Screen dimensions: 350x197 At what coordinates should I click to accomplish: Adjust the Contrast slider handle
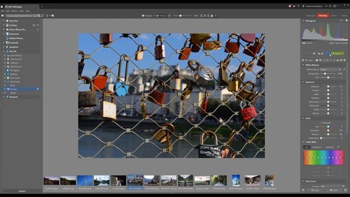328,90
